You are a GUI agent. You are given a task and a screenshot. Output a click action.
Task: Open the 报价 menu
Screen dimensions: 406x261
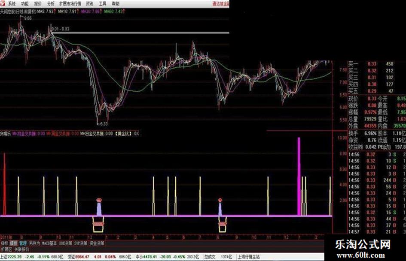(38, 3)
